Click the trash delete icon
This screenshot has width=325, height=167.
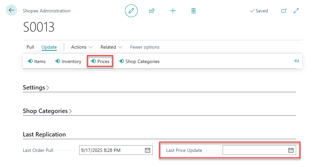193,11
